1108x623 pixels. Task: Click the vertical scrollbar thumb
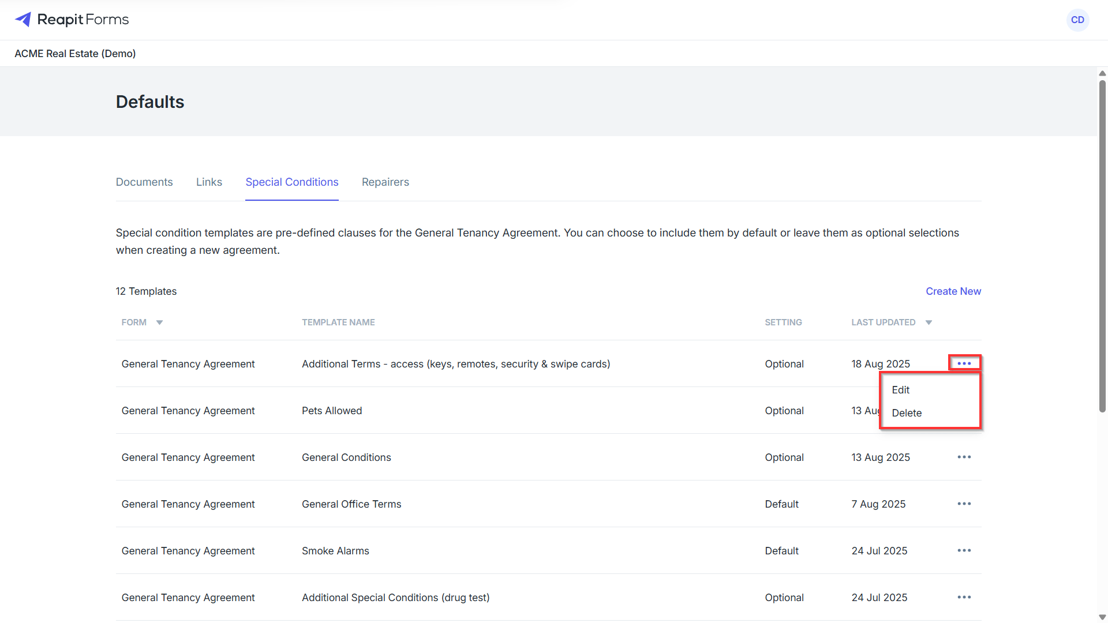[x=1102, y=246]
